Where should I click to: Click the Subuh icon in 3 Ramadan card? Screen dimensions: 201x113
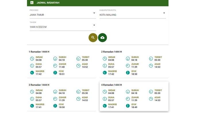(x=55, y=92)
